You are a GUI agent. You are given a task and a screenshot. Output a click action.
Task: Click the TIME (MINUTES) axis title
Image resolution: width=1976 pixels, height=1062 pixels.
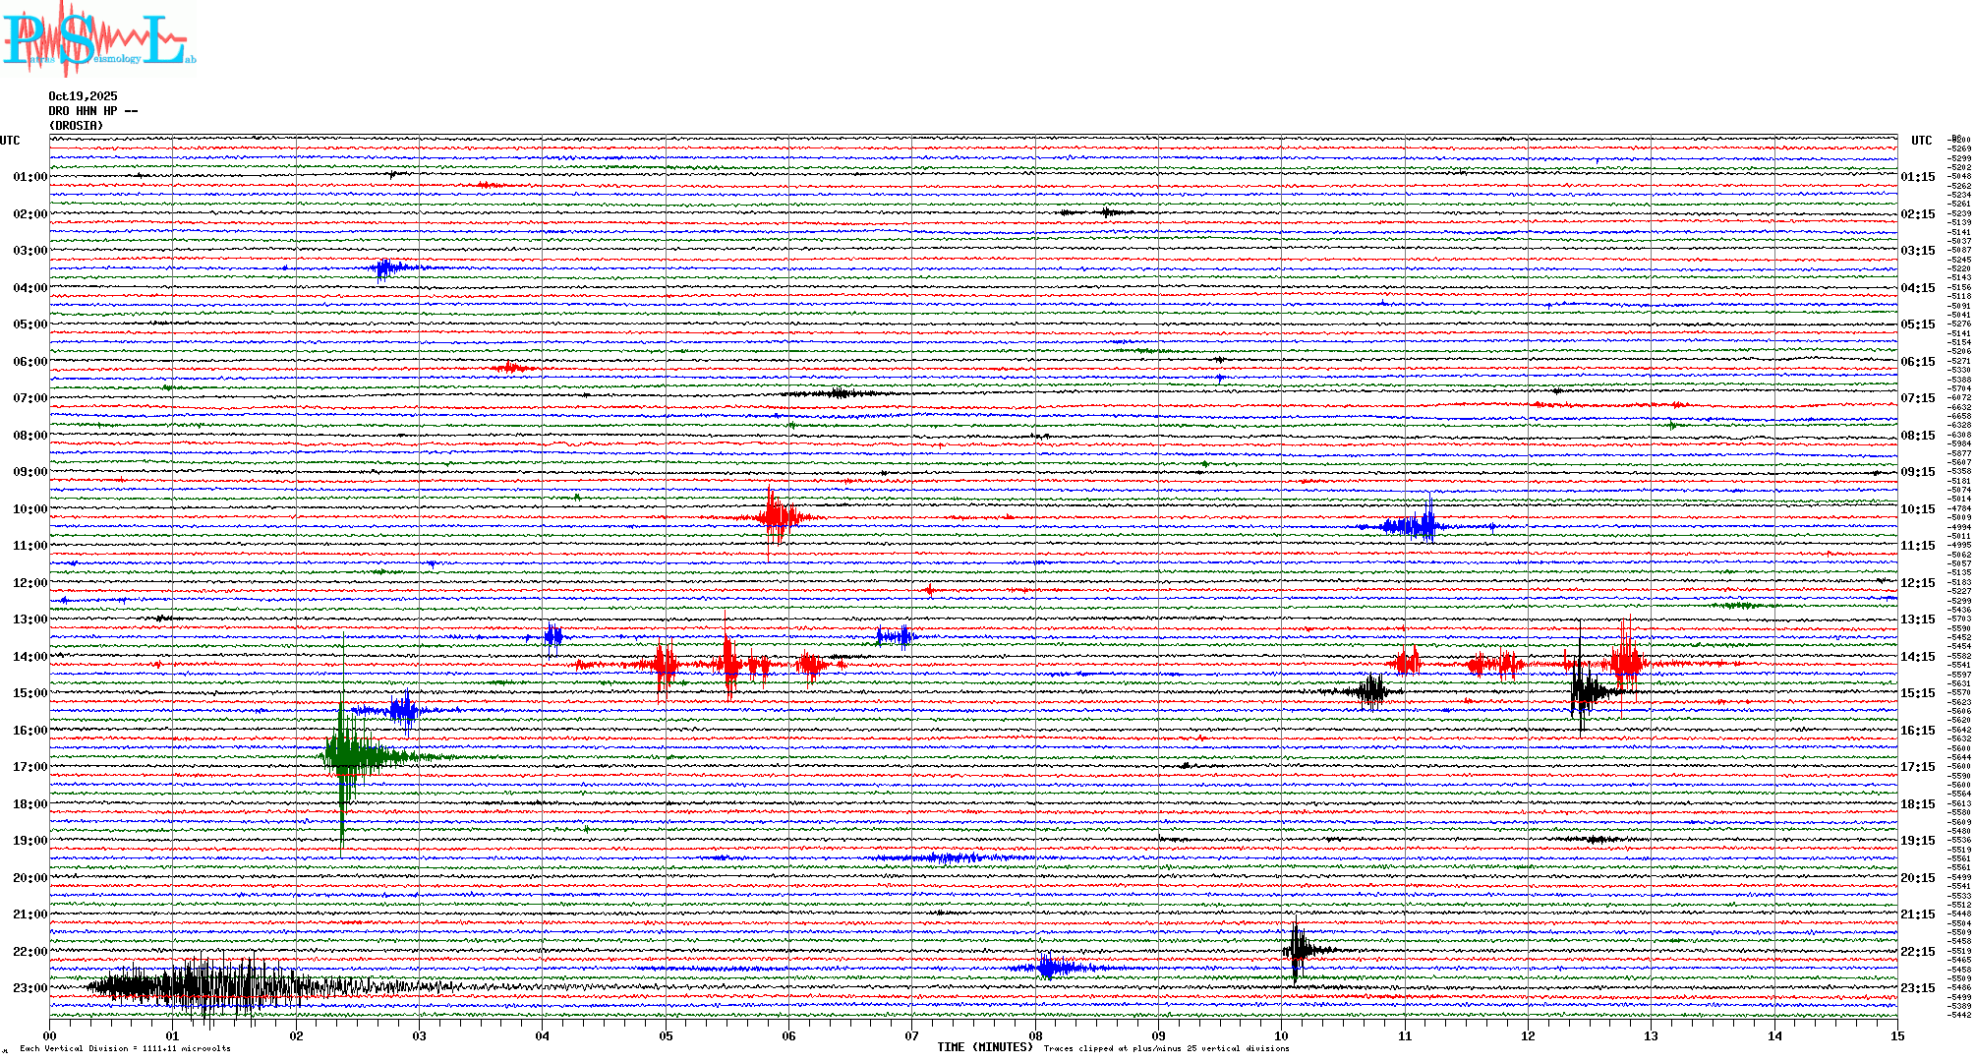click(984, 1047)
